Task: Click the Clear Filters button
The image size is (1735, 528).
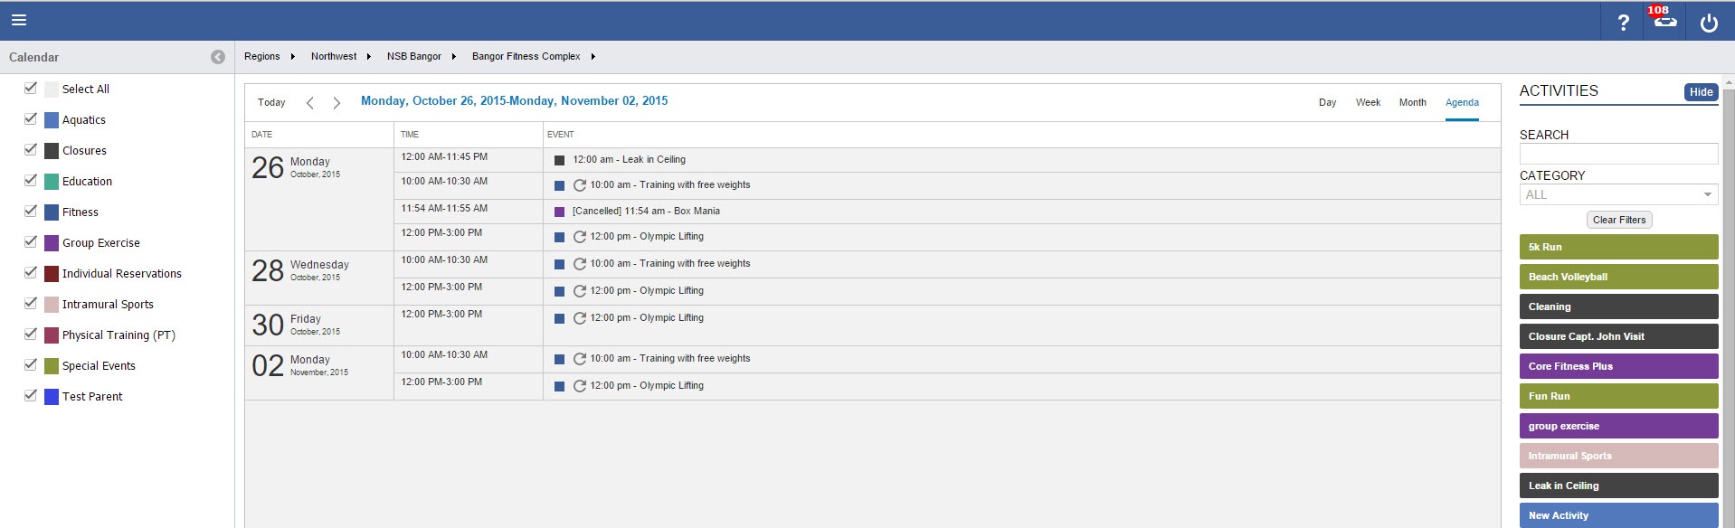Action: pos(1618,220)
